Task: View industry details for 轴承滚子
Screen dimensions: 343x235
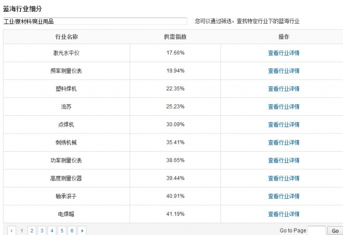Action: coord(284,196)
